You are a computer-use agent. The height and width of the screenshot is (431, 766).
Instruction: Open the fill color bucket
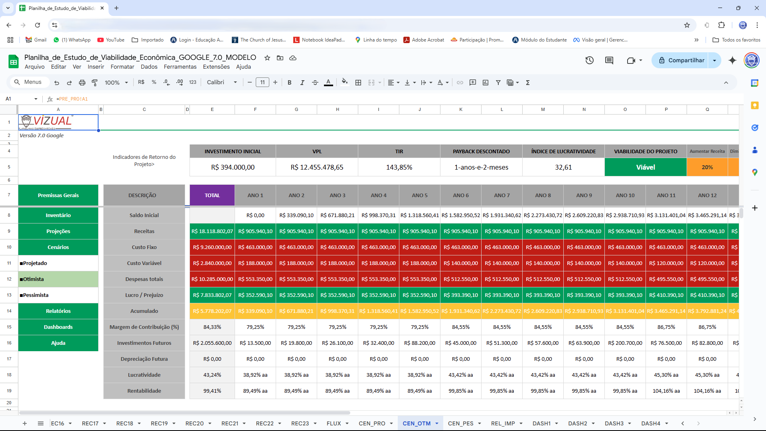pos(345,82)
